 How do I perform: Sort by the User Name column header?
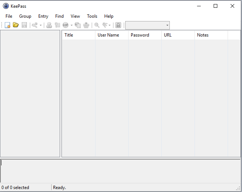pyautogui.click(x=112, y=35)
